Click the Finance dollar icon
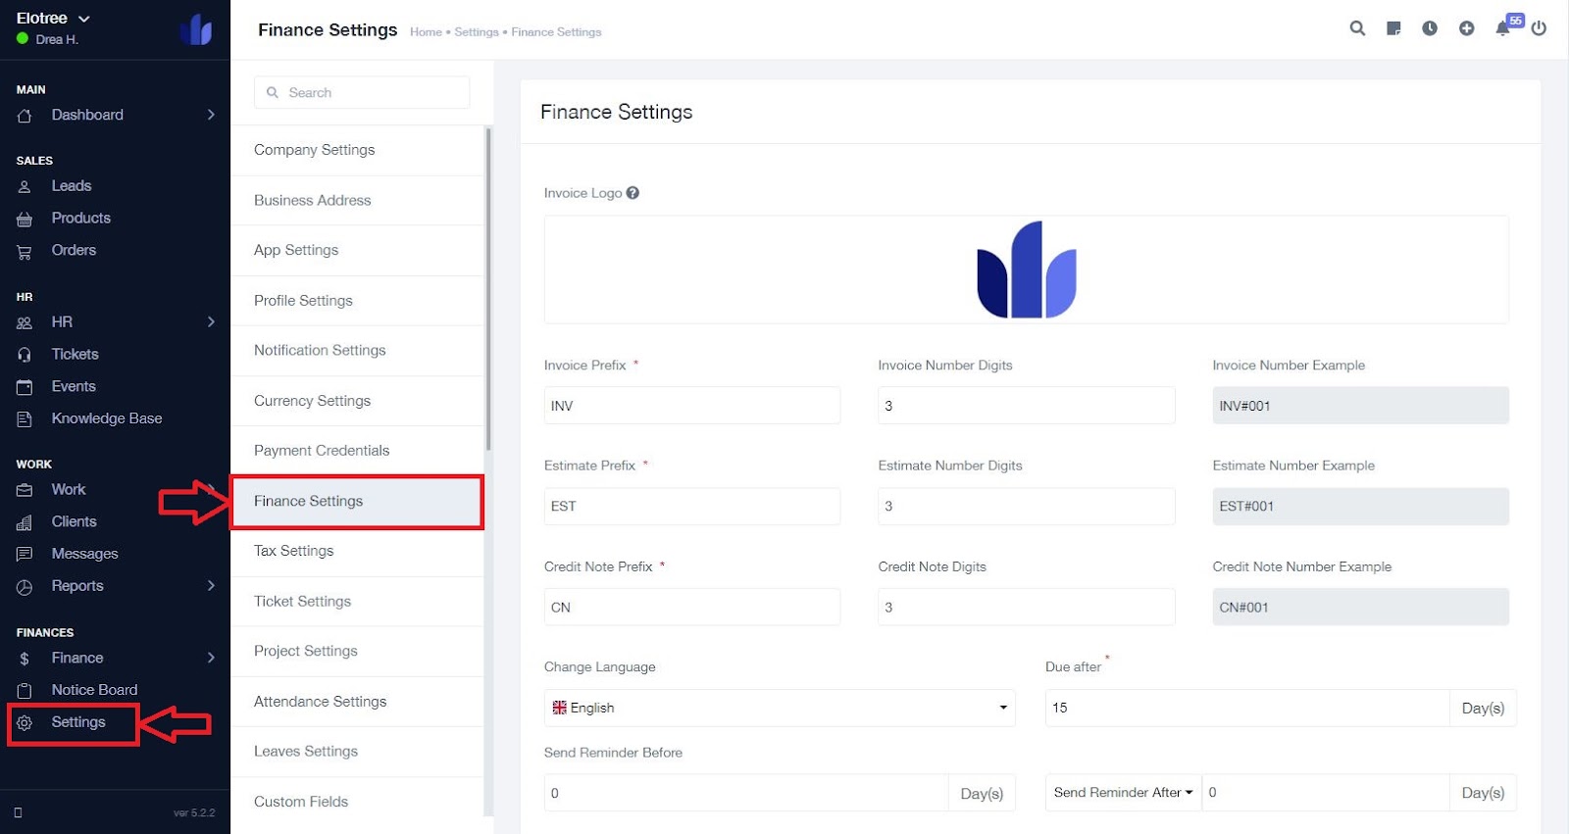The image size is (1569, 834). (x=25, y=659)
